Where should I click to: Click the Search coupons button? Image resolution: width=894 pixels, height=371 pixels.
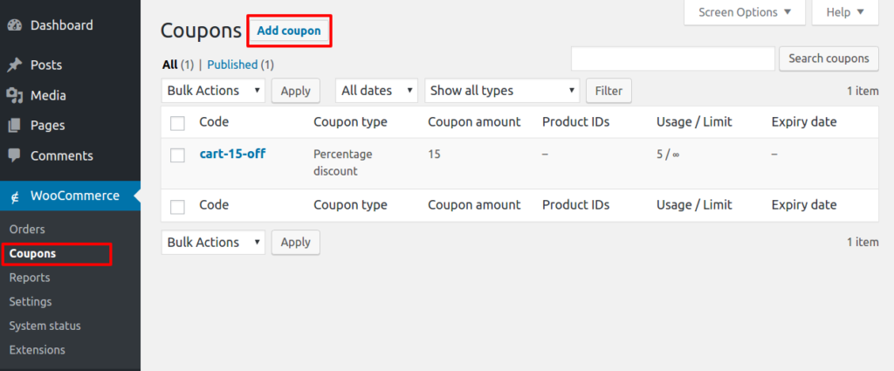tap(829, 58)
